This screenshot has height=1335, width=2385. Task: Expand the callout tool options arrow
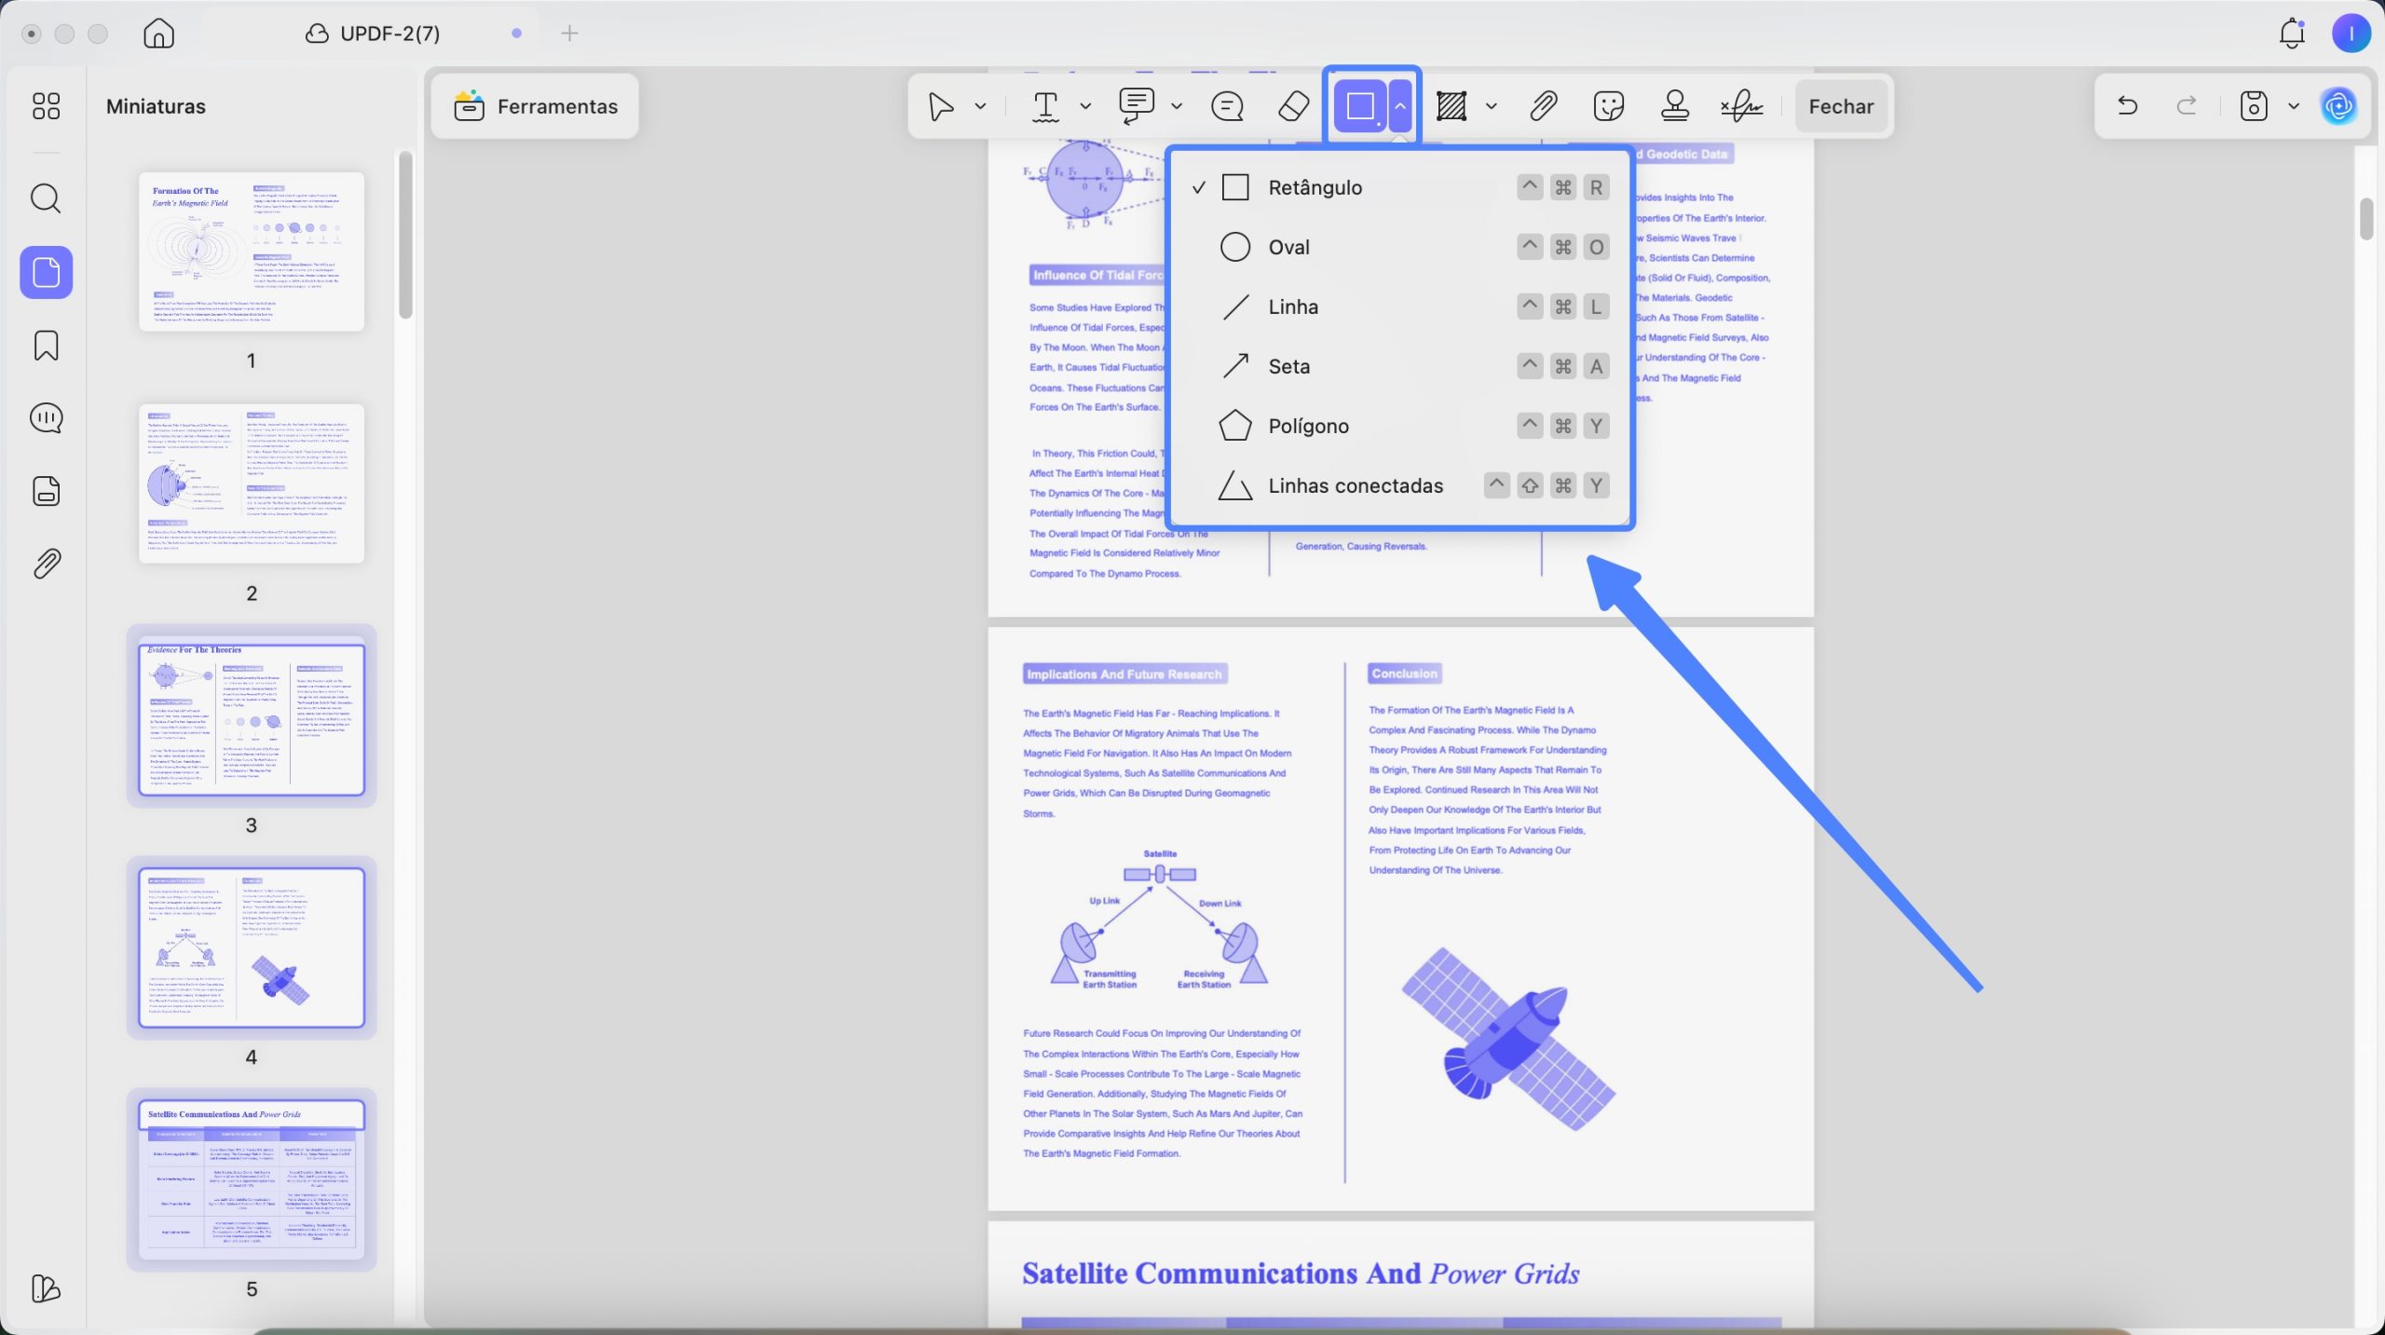click(x=1177, y=106)
